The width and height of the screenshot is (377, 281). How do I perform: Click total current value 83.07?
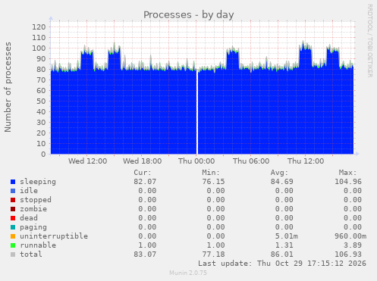pos(145,254)
